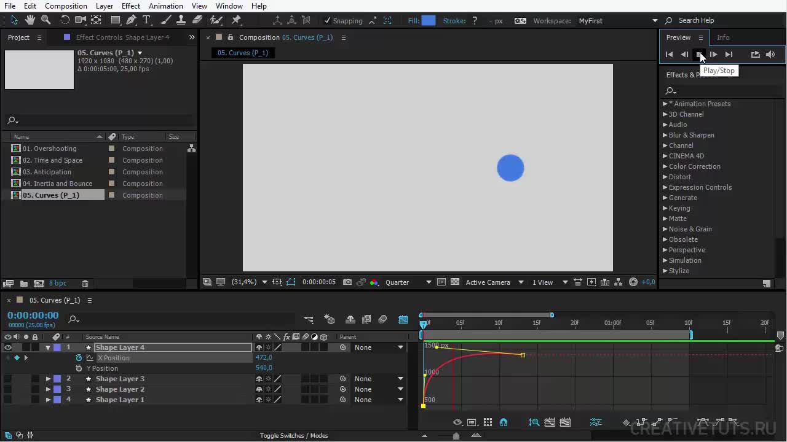Step to next frame in Preview
Screen dimensions: 787x442
[x=713, y=54]
